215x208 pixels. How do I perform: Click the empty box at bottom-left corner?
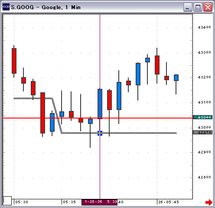(7, 201)
